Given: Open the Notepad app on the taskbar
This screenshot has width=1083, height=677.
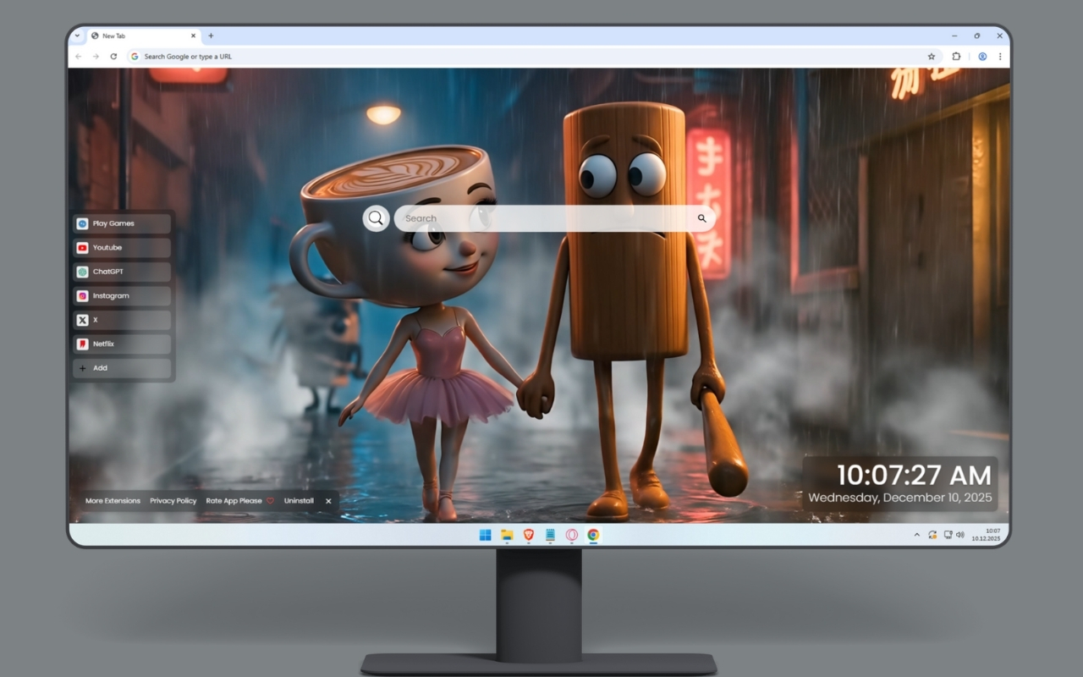Looking at the screenshot, I should pos(550,535).
